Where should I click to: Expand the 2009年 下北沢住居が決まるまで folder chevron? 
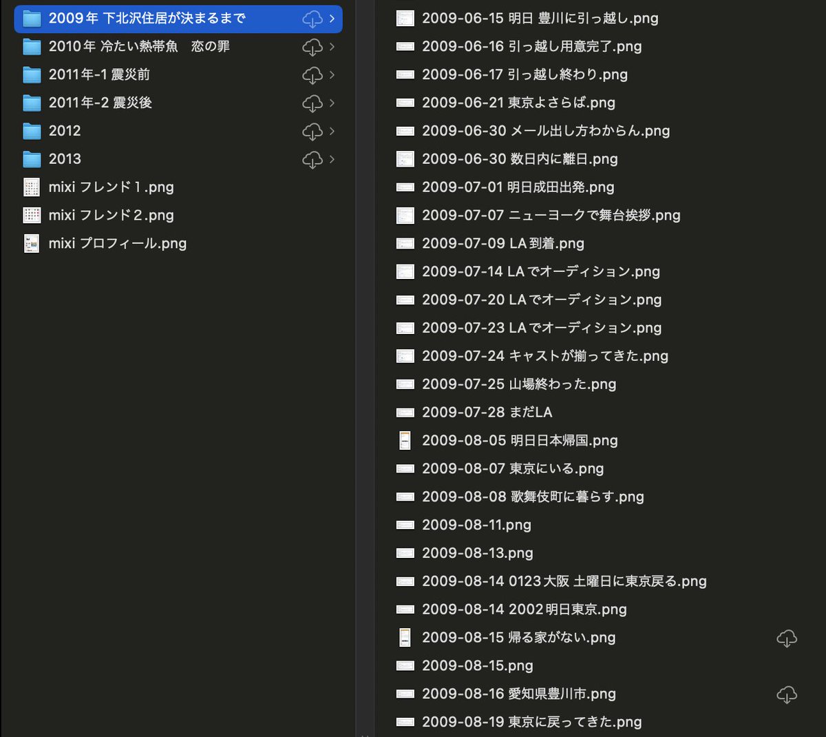pyautogui.click(x=332, y=19)
